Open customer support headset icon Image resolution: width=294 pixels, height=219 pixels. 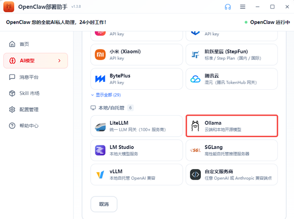coord(228,7)
